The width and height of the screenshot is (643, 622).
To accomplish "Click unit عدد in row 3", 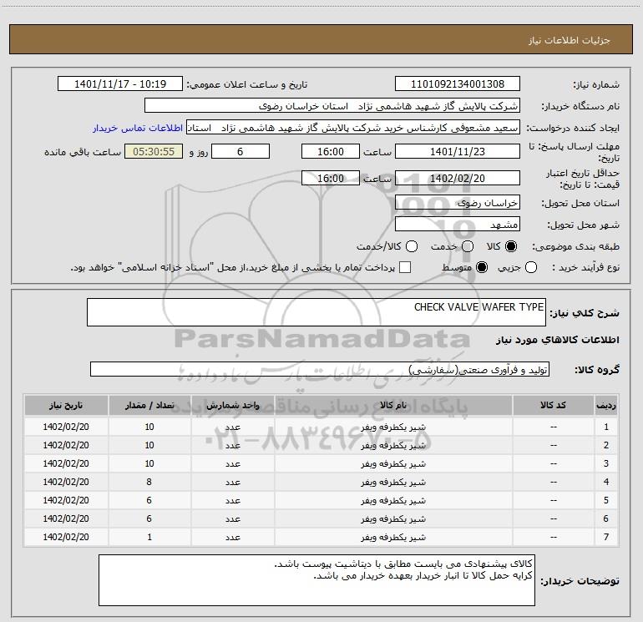I will point(232,463).
